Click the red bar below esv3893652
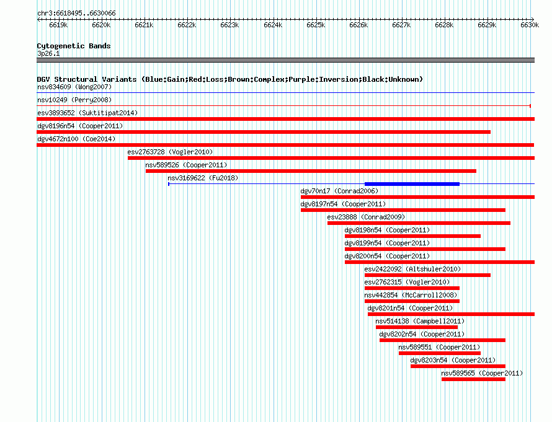The width and height of the screenshot is (552, 422). tap(285, 119)
